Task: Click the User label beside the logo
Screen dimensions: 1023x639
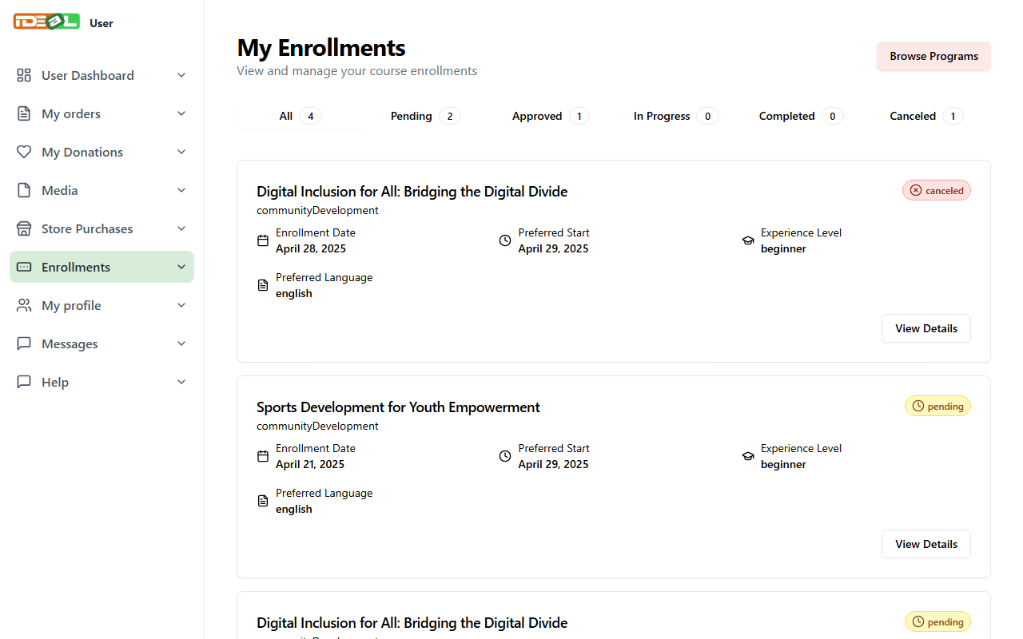Action: point(102,23)
